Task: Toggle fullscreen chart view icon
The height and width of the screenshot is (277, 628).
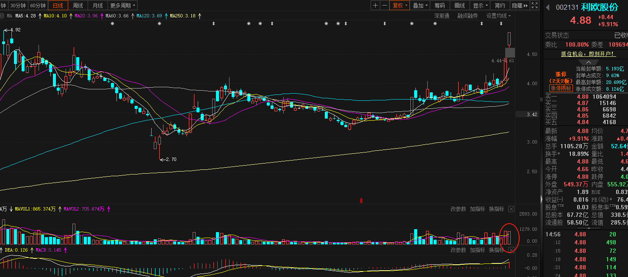Action: 535,6
